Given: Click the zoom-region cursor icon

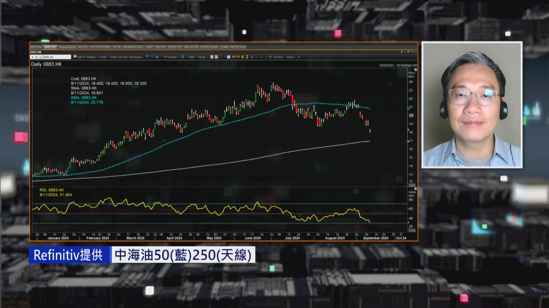Looking at the screenshot, I should coord(252,57).
